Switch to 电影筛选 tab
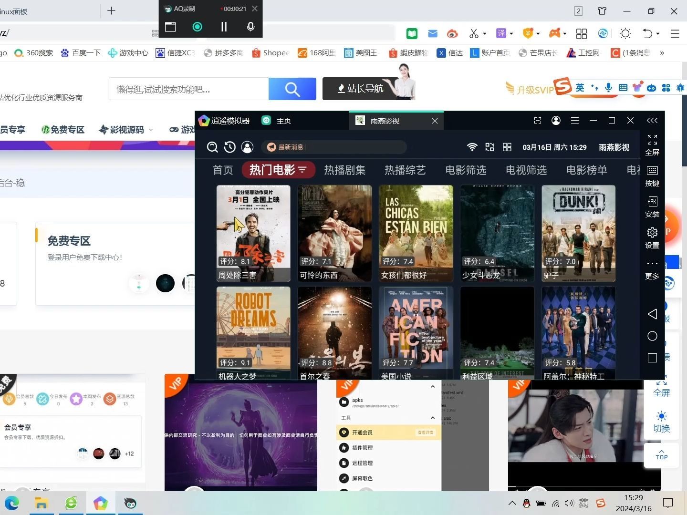This screenshot has height=515, width=687. (x=466, y=170)
